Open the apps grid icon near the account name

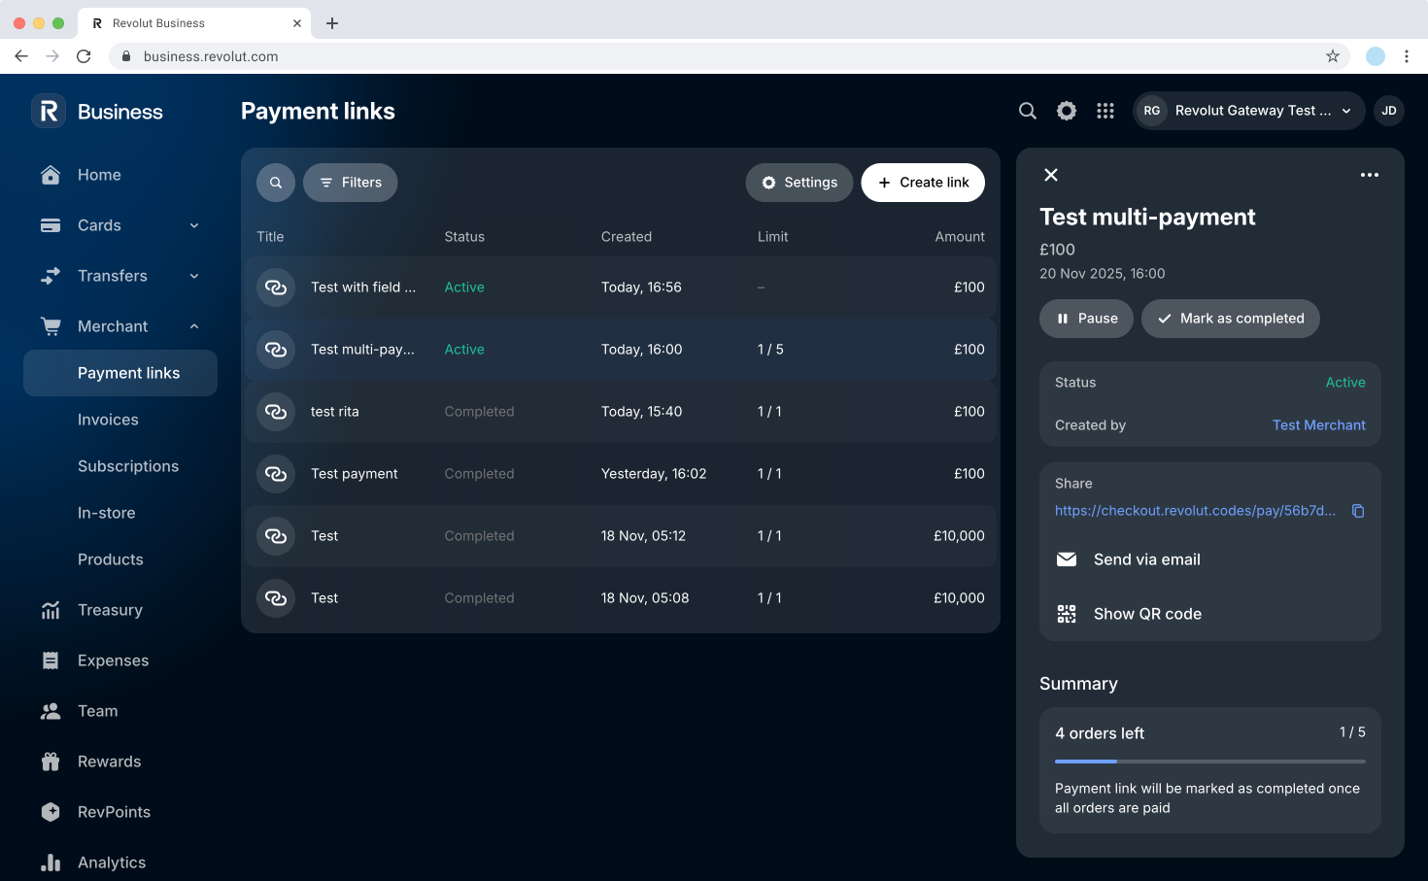pyautogui.click(x=1105, y=111)
